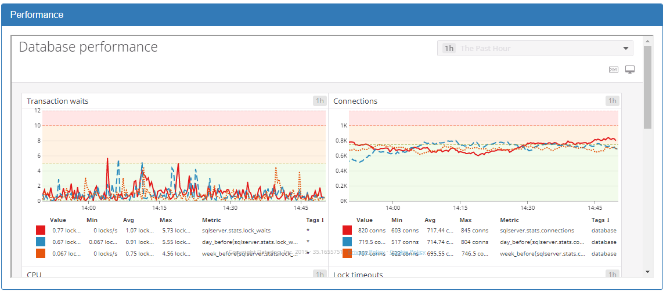Open The Past Hour time range dropdown
This screenshot has width=670, height=295.
(535, 48)
